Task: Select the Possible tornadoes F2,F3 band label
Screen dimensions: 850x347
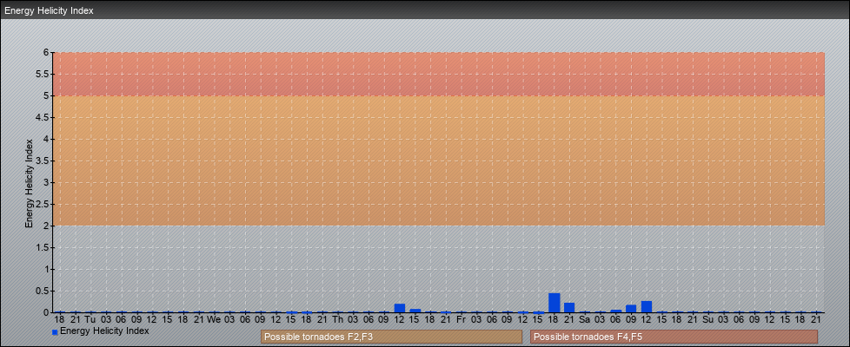Action: (x=391, y=337)
